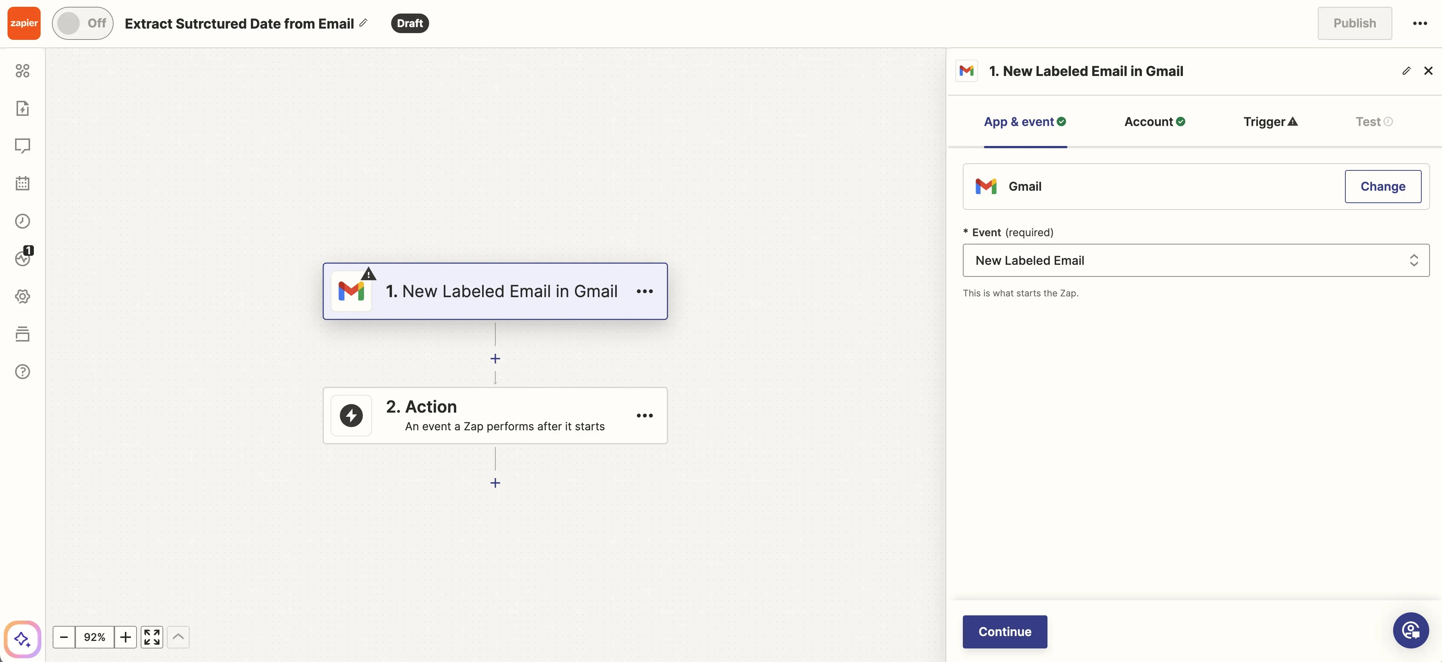Open the status icon with badge 1
The height and width of the screenshot is (662, 1442).
click(23, 258)
